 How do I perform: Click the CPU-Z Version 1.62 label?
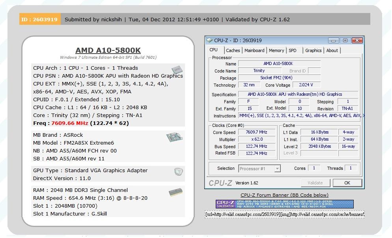pos(247,183)
